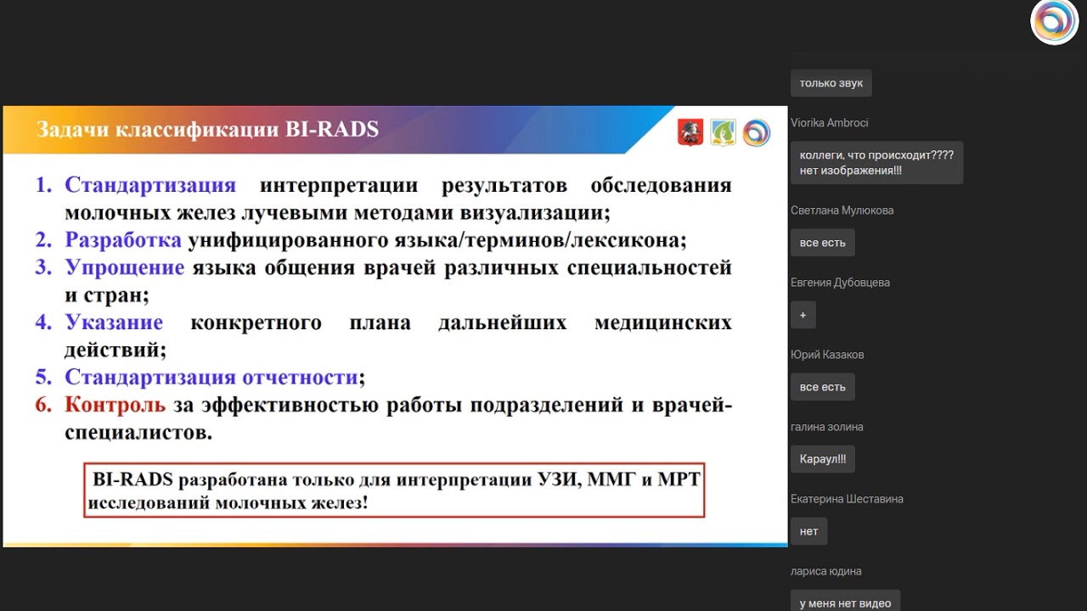
Task: Click the user name галина золина
Action: (x=827, y=427)
